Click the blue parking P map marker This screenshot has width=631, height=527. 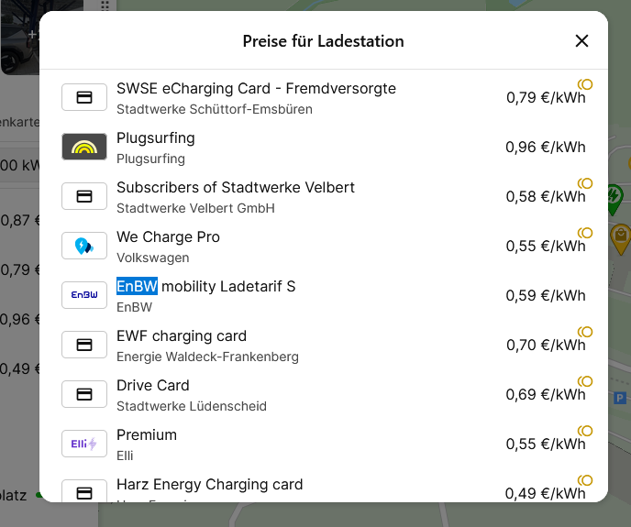(x=620, y=399)
